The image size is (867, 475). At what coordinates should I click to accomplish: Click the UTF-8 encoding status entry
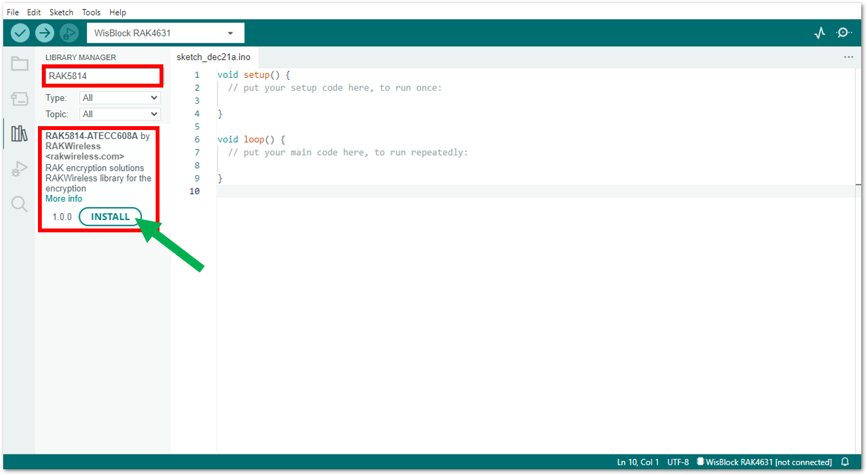click(678, 462)
